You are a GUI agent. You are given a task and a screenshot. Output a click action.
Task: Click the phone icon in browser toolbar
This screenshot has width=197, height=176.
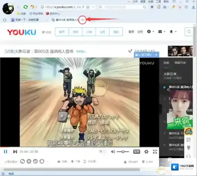pyautogui.click(x=159, y=7)
